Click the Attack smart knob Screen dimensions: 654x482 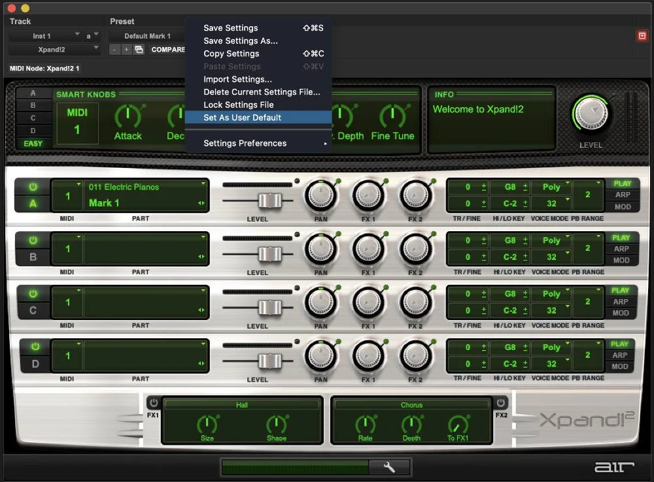click(x=128, y=116)
